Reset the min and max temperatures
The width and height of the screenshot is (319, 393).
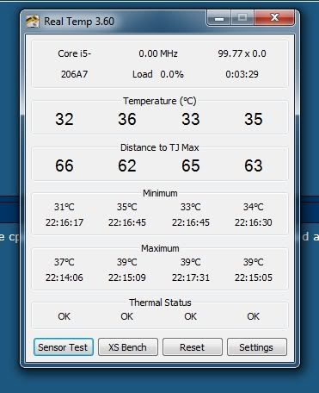(x=193, y=347)
